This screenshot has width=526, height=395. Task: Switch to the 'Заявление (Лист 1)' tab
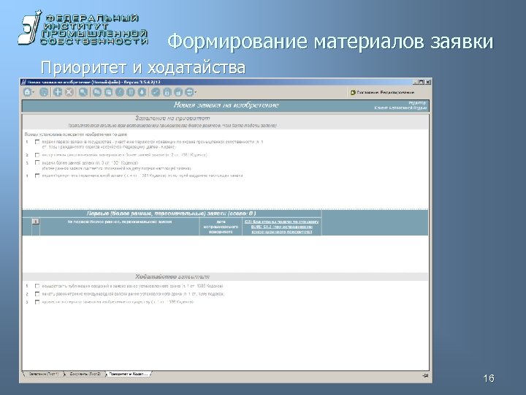44,374
